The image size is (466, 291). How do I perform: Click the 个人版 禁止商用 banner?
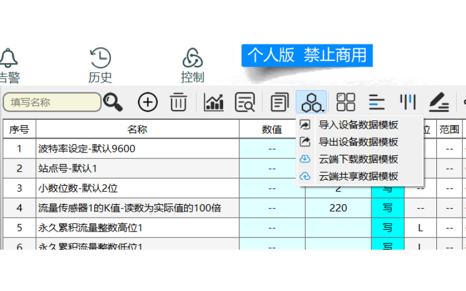pos(307,55)
